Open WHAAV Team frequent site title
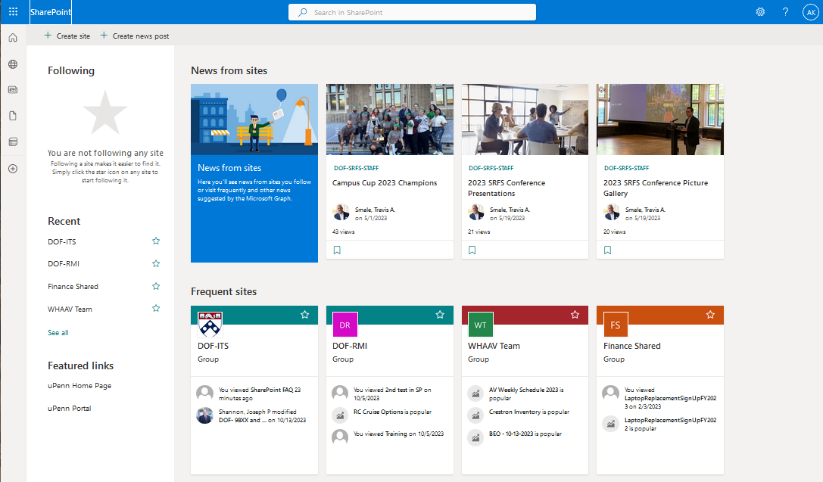The width and height of the screenshot is (823, 482). (494, 346)
